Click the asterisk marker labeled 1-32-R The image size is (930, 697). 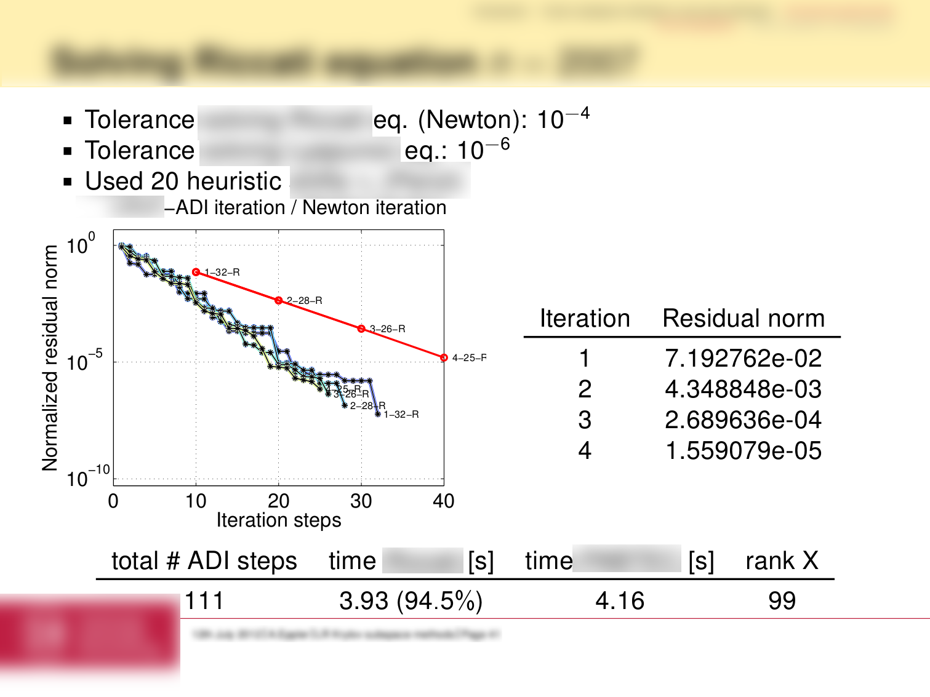click(x=377, y=414)
